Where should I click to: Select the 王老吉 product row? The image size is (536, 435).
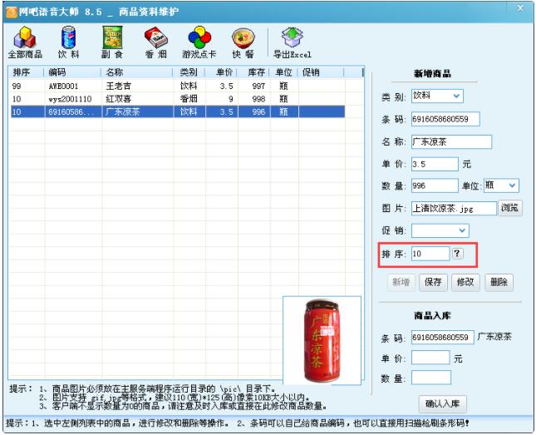click(178, 86)
